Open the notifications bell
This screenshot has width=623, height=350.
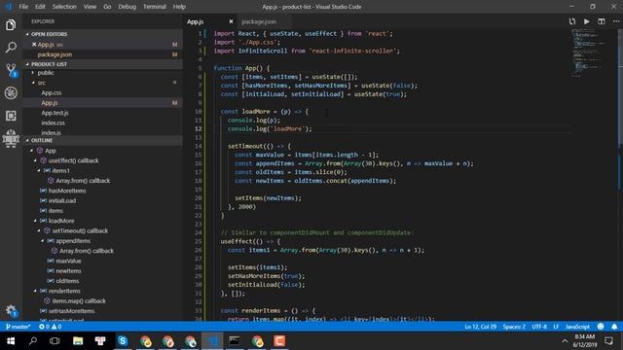614,327
